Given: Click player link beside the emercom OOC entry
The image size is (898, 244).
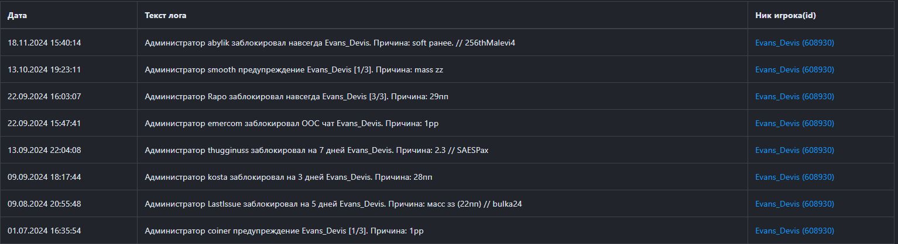Looking at the screenshot, I should coord(794,123).
